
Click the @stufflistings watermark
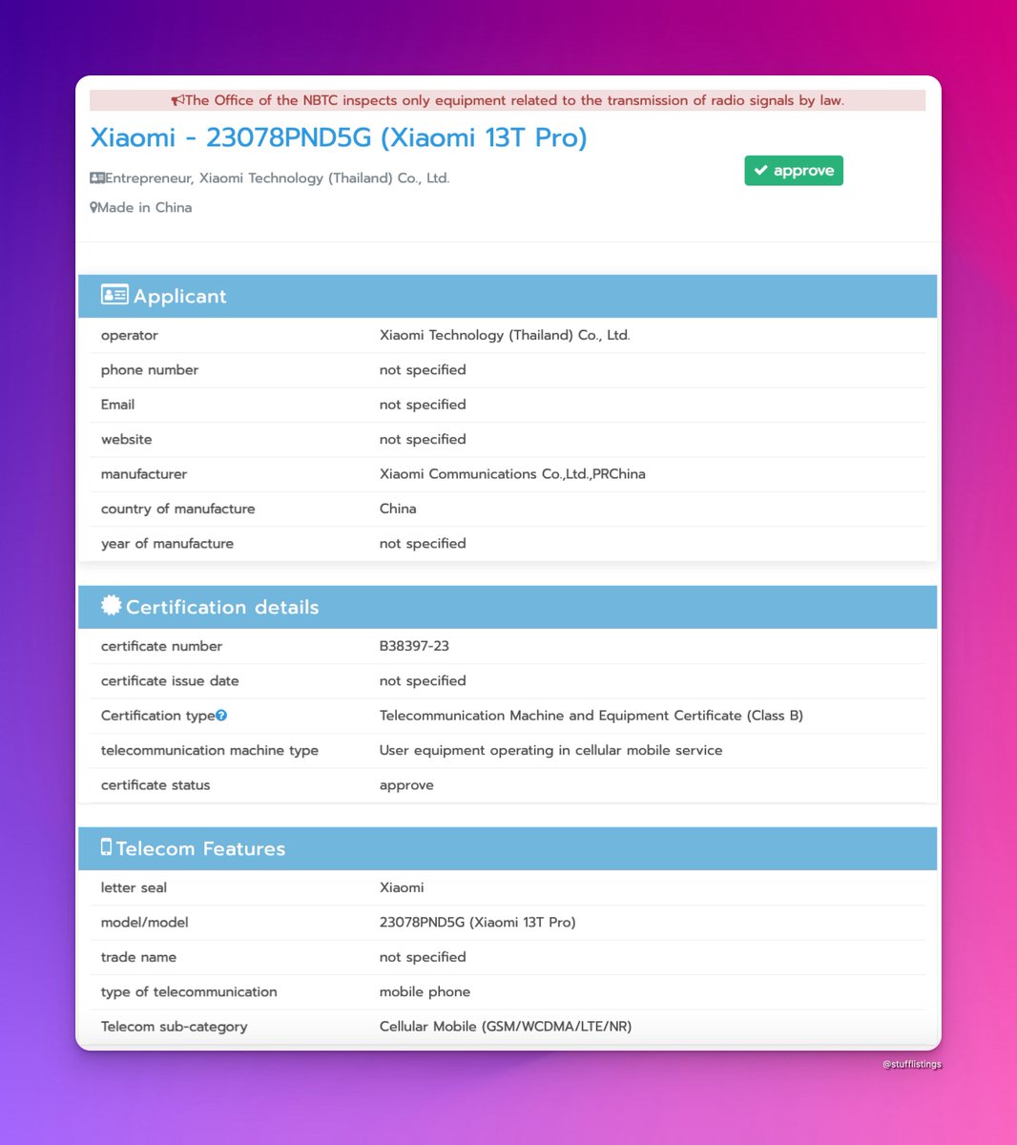point(911,1064)
